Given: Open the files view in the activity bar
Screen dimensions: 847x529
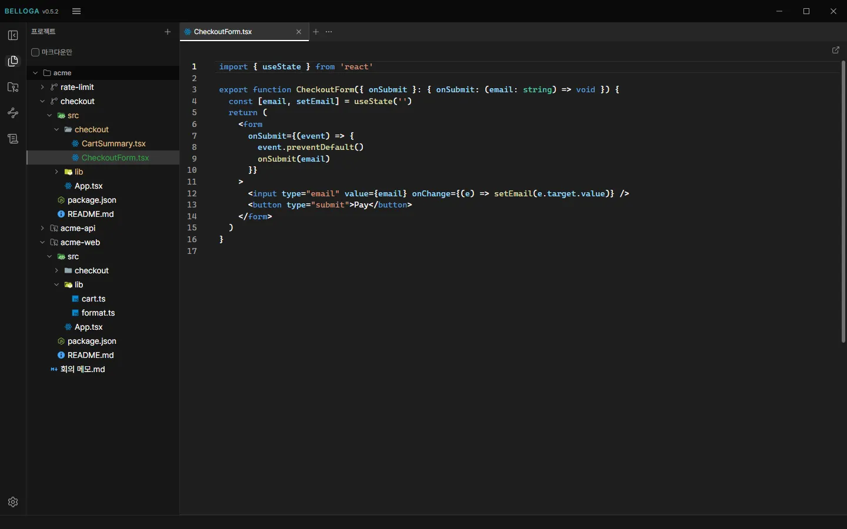Looking at the screenshot, I should tap(13, 61).
